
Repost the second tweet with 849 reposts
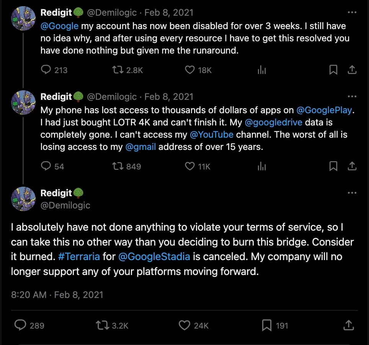pos(116,166)
